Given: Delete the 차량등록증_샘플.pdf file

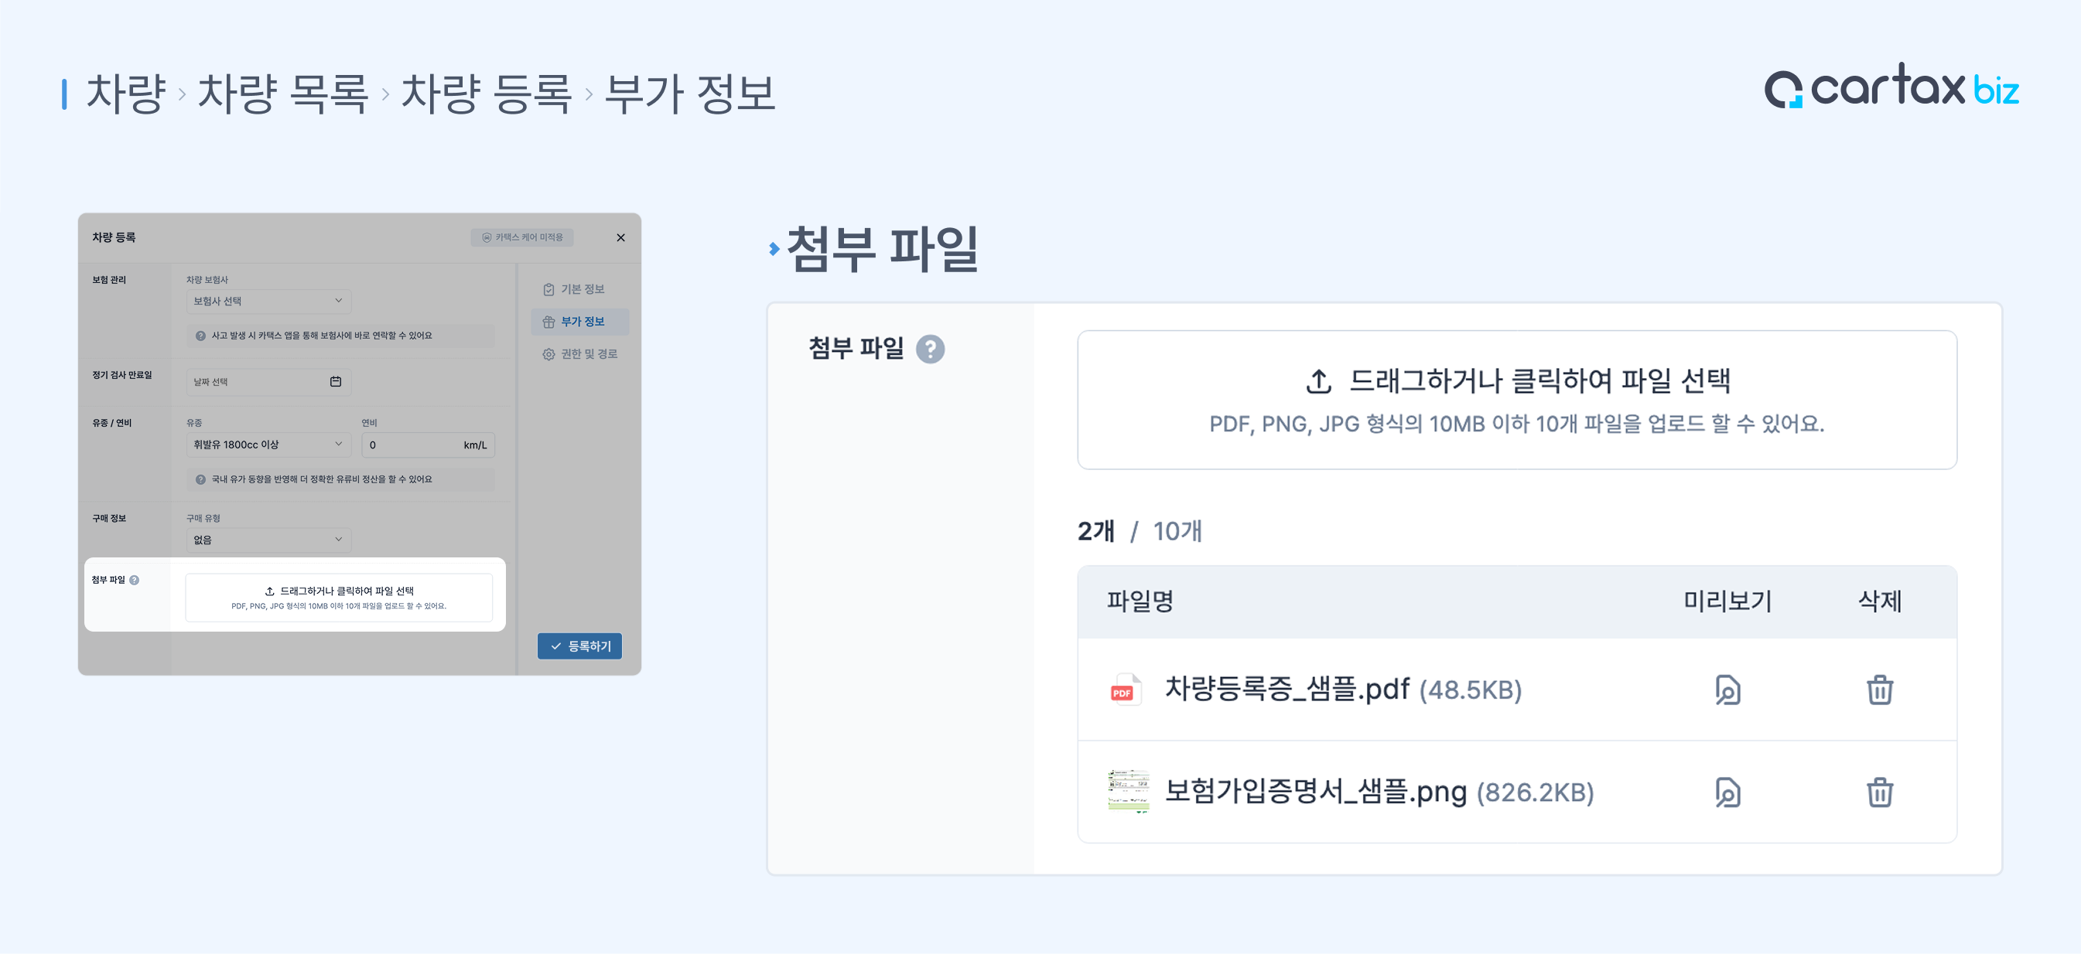Looking at the screenshot, I should [1879, 690].
